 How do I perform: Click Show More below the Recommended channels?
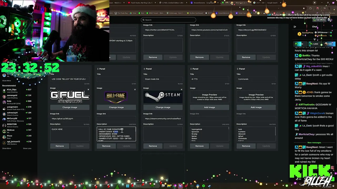click(x=7, y=148)
